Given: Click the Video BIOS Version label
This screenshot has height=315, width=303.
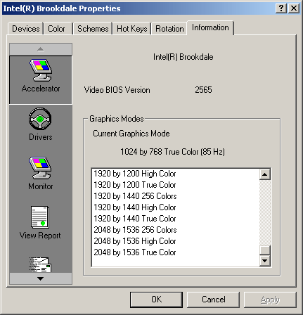Looking at the screenshot, I should [117, 90].
